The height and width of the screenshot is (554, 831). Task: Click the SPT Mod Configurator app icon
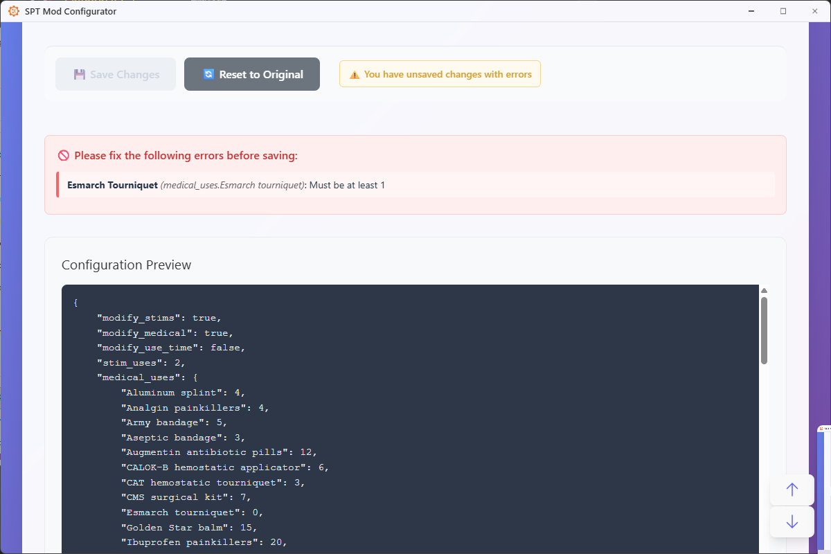pos(13,11)
